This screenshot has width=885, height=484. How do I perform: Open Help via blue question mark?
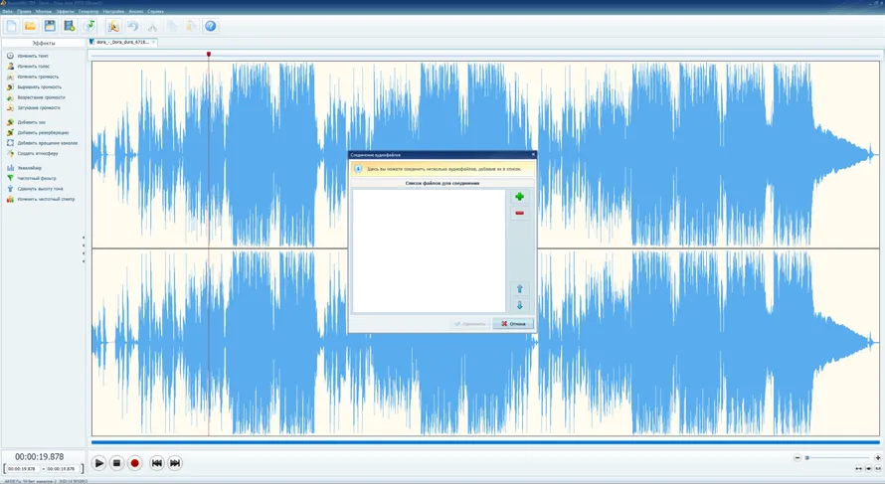[211, 26]
